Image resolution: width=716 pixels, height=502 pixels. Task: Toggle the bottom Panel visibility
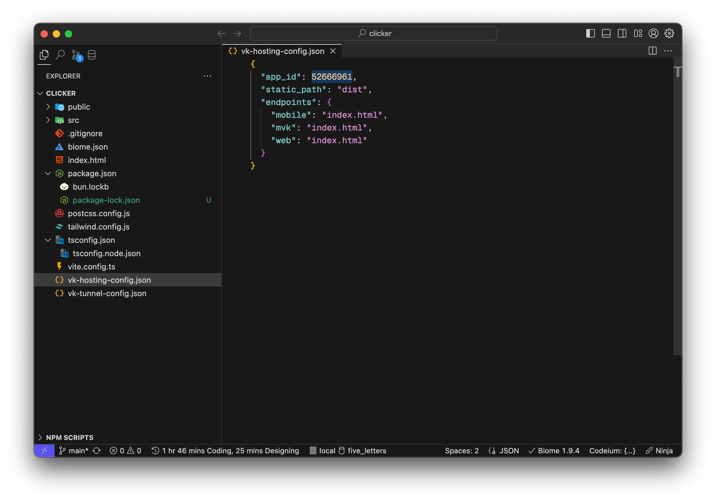[606, 33]
